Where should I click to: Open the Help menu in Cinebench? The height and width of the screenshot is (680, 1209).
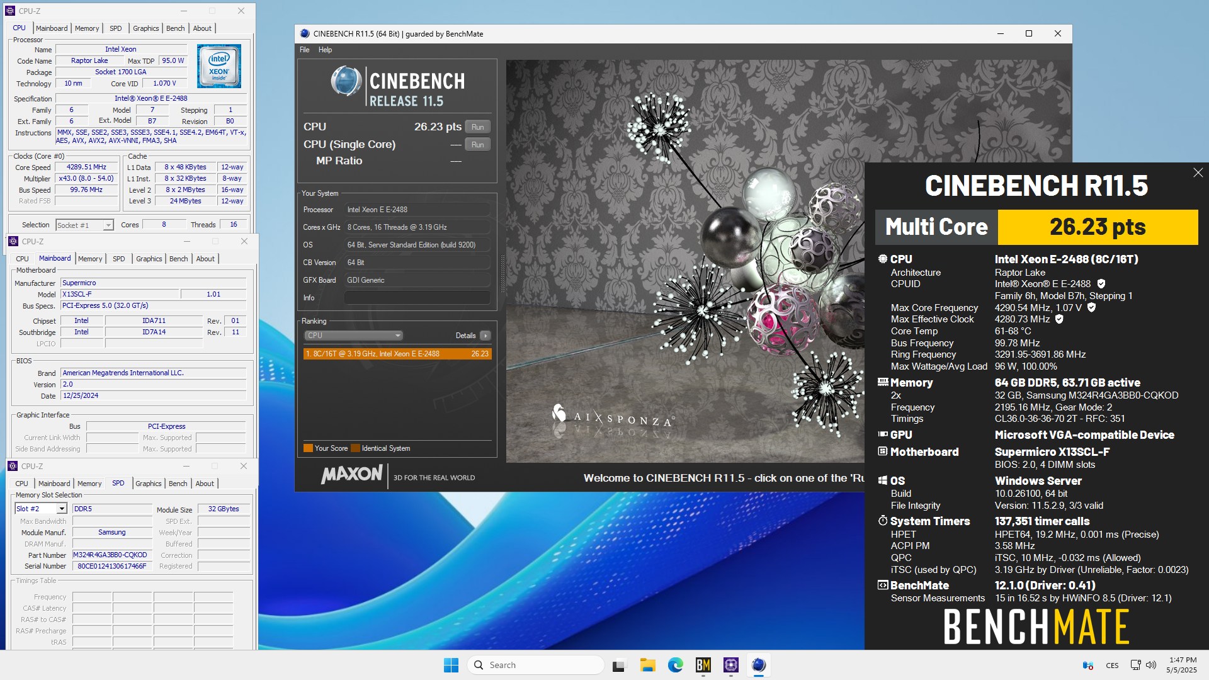click(x=325, y=50)
